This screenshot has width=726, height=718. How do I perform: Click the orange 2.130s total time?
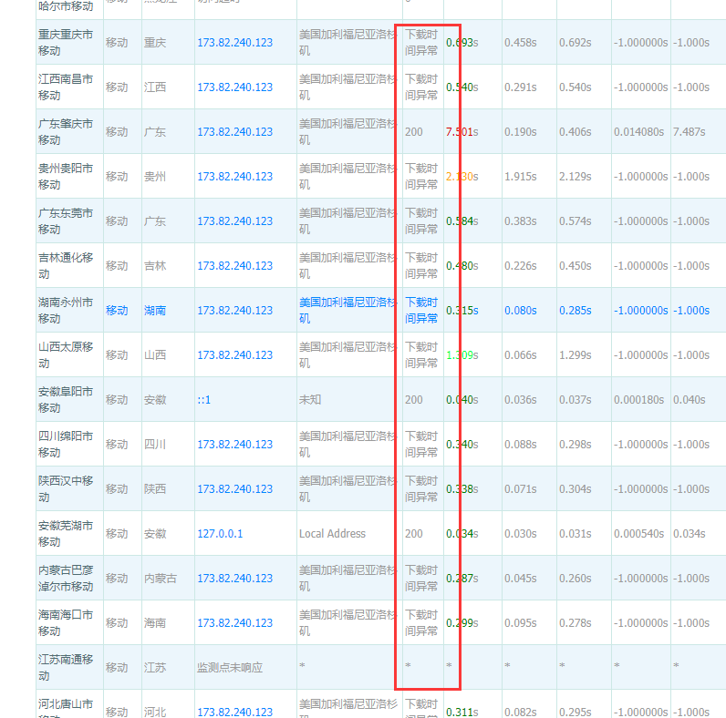click(x=462, y=177)
